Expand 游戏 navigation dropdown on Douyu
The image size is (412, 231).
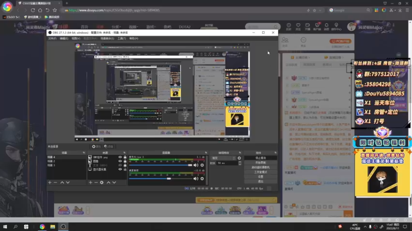[x=150, y=27]
